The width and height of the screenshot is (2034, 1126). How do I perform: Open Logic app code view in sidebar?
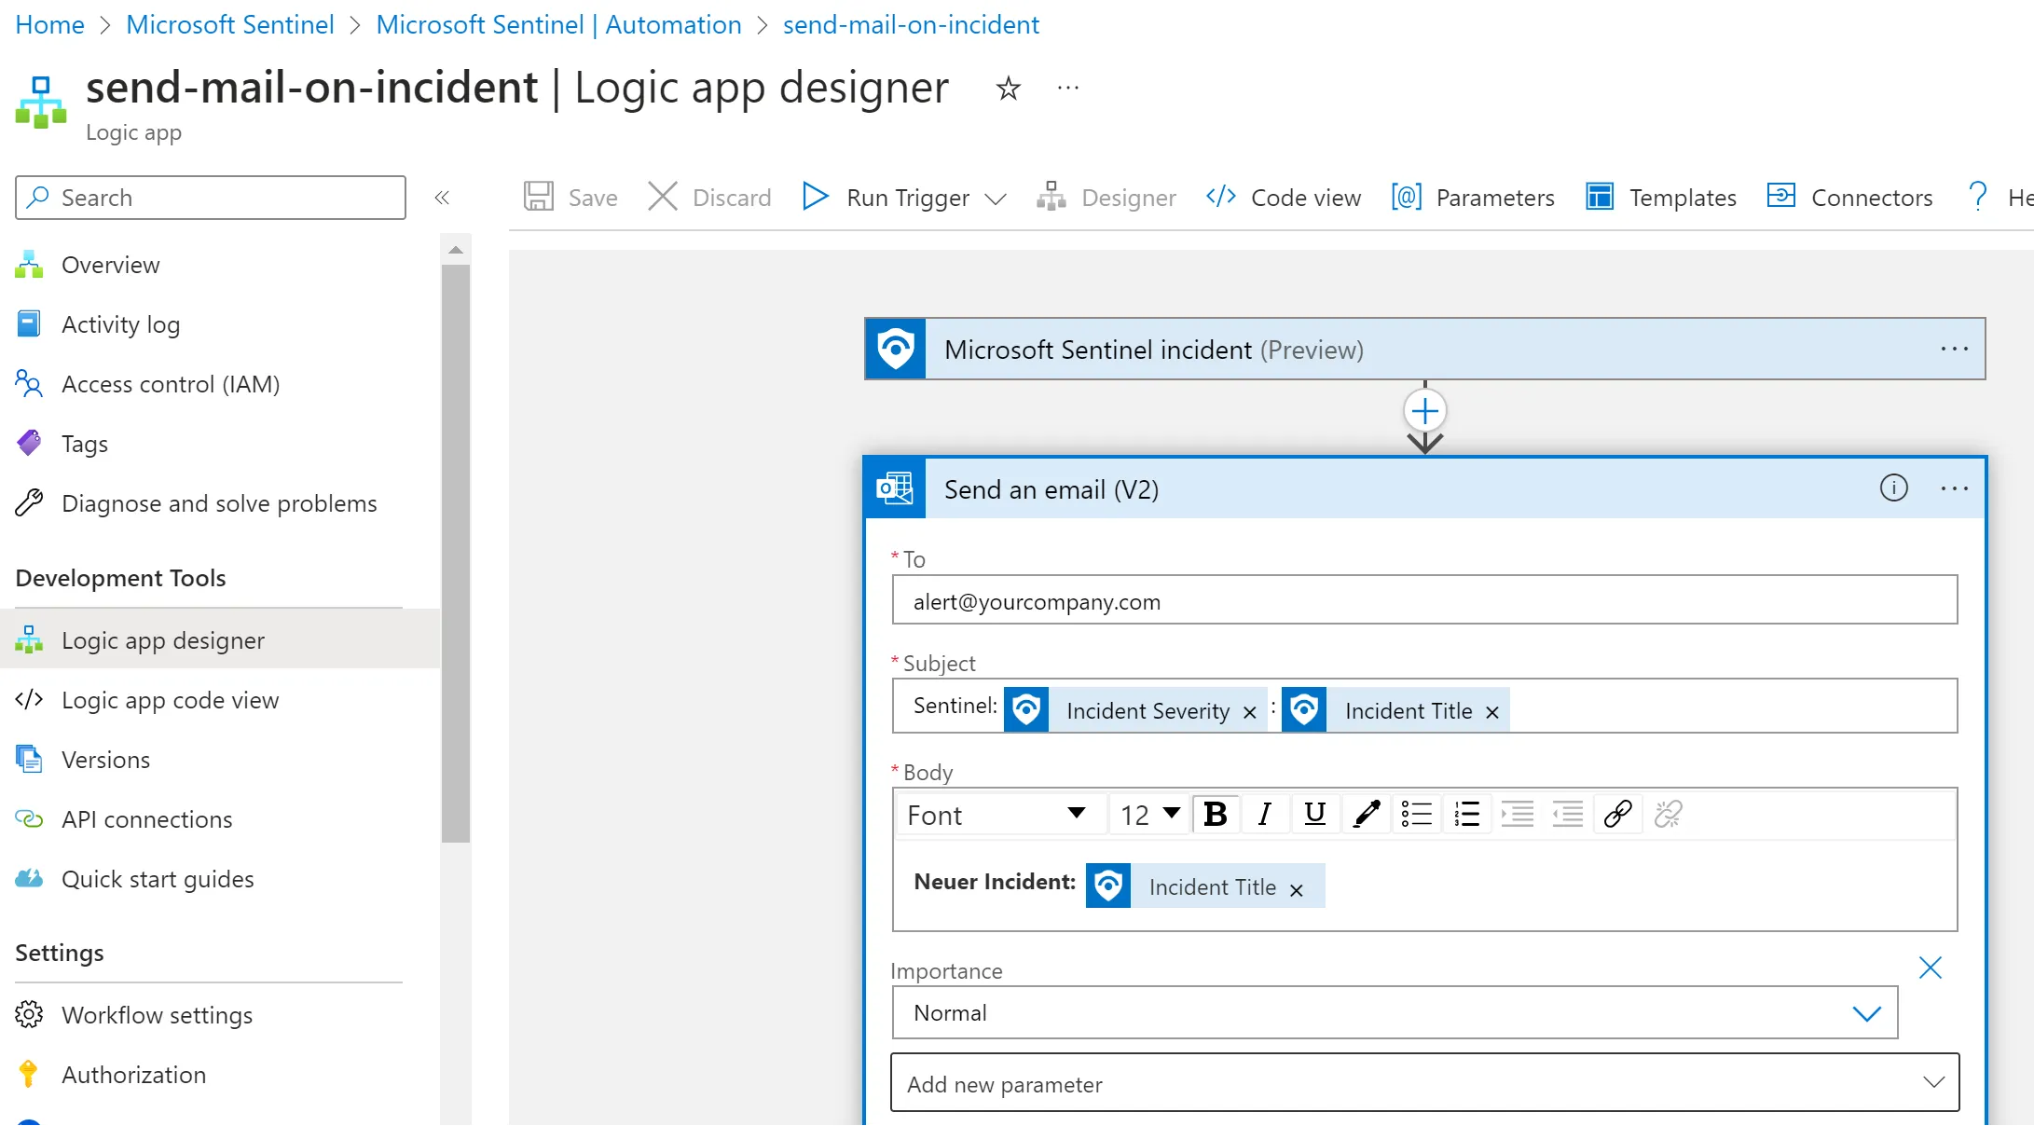[x=170, y=700]
